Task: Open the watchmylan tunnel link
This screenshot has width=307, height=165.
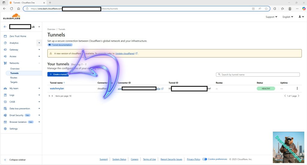Action: 57,89
